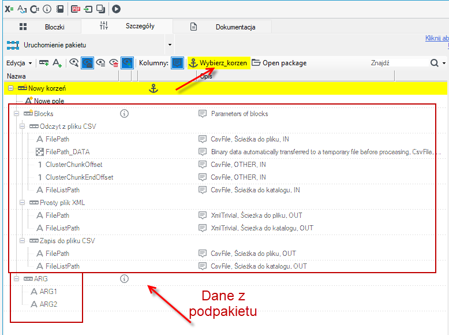The width and height of the screenshot is (449, 335).
Task: Open the search options dropdown arrow
Action: click(x=444, y=63)
